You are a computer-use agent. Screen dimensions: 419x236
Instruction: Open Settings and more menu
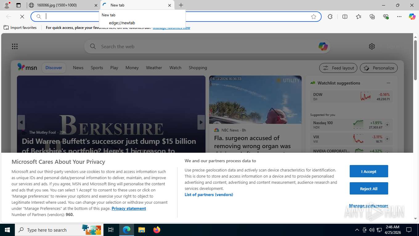point(399,17)
